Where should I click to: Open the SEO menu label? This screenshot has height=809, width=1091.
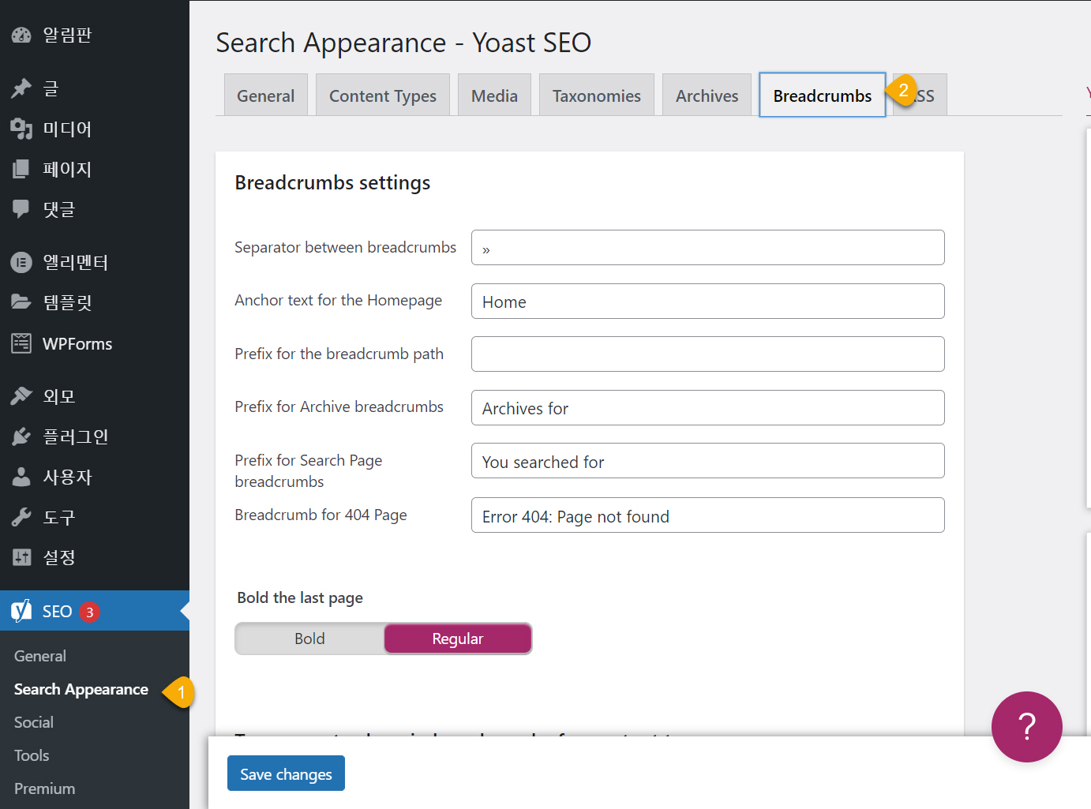(x=58, y=611)
